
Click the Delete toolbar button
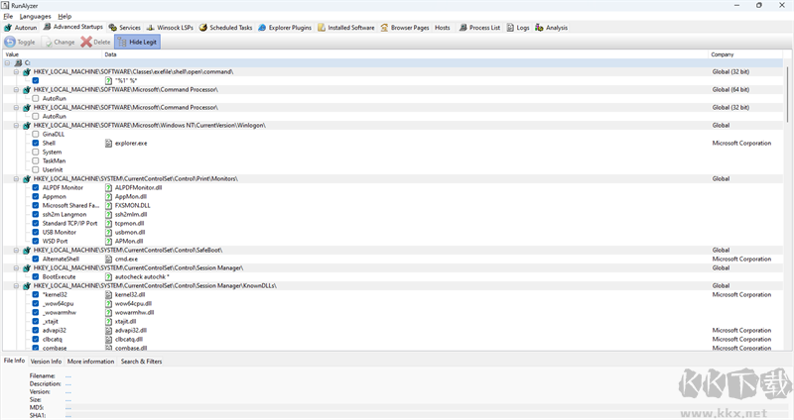[95, 42]
